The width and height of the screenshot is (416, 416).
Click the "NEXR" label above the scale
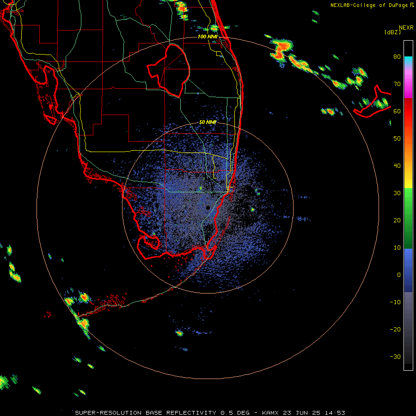click(406, 28)
